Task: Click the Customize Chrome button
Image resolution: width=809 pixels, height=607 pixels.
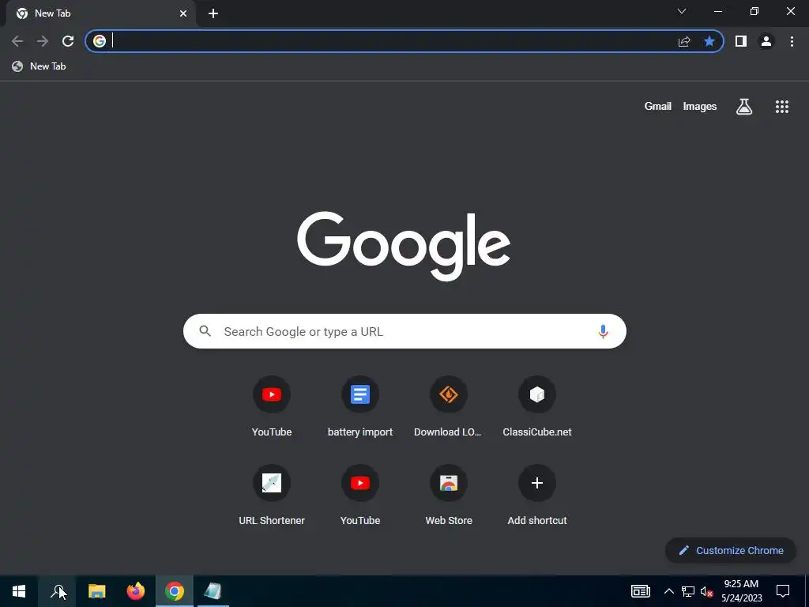Action: [x=731, y=550]
